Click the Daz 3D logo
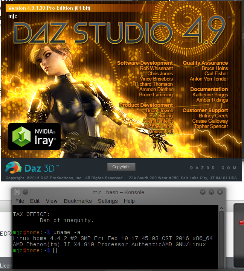Image resolution: width=244 pixels, height=271 pixels. tap(32, 167)
